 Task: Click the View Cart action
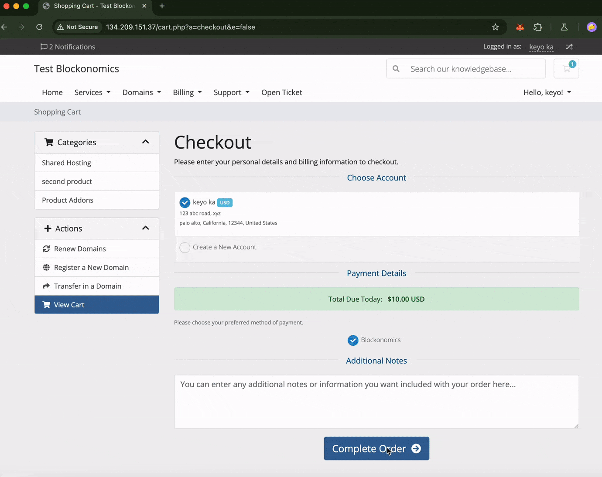tap(97, 305)
